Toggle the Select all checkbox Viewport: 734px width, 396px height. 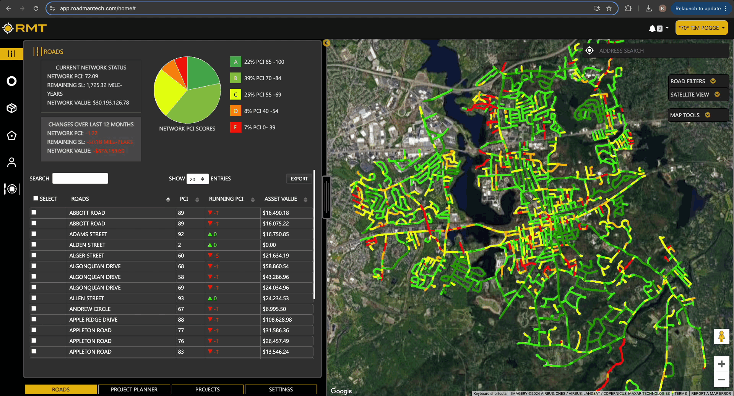coord(36,198)
